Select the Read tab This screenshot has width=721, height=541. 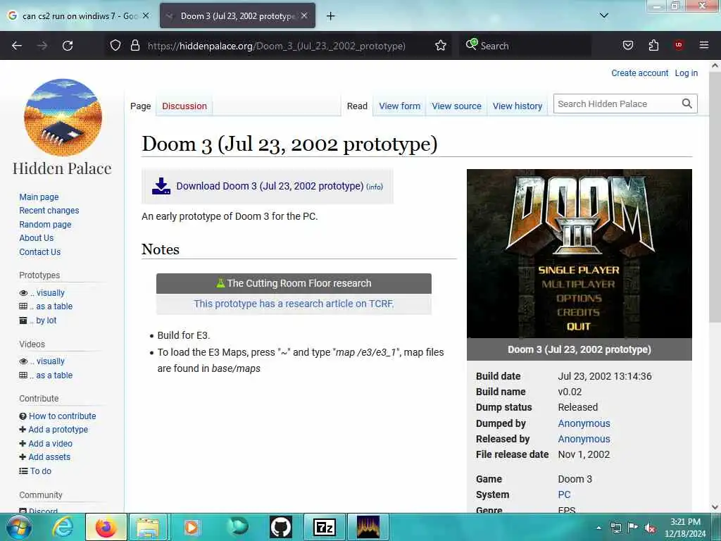[357, 106]
